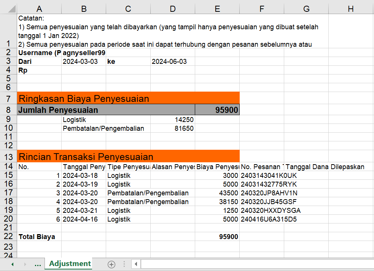
Task: Click end date 2024-06-03 cell
Action: click(x=173, y=62)
